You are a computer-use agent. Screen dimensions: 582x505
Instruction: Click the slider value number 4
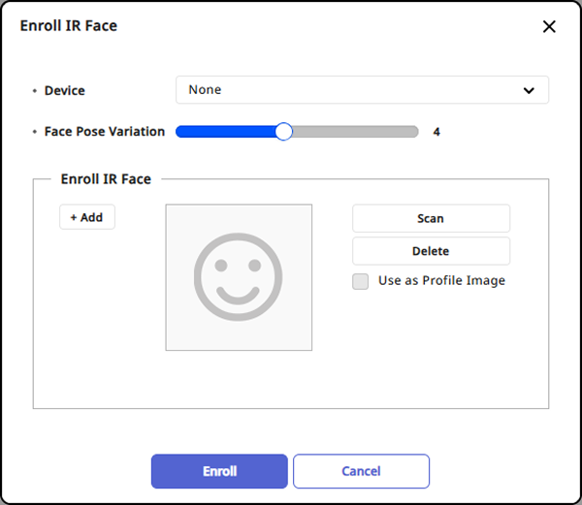tap(436, 132)
